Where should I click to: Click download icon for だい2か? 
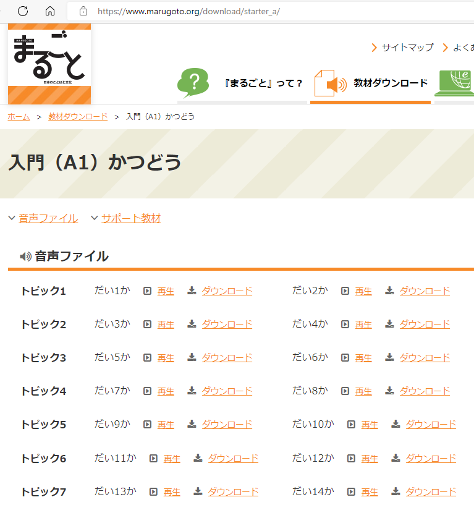coord(389,291)
